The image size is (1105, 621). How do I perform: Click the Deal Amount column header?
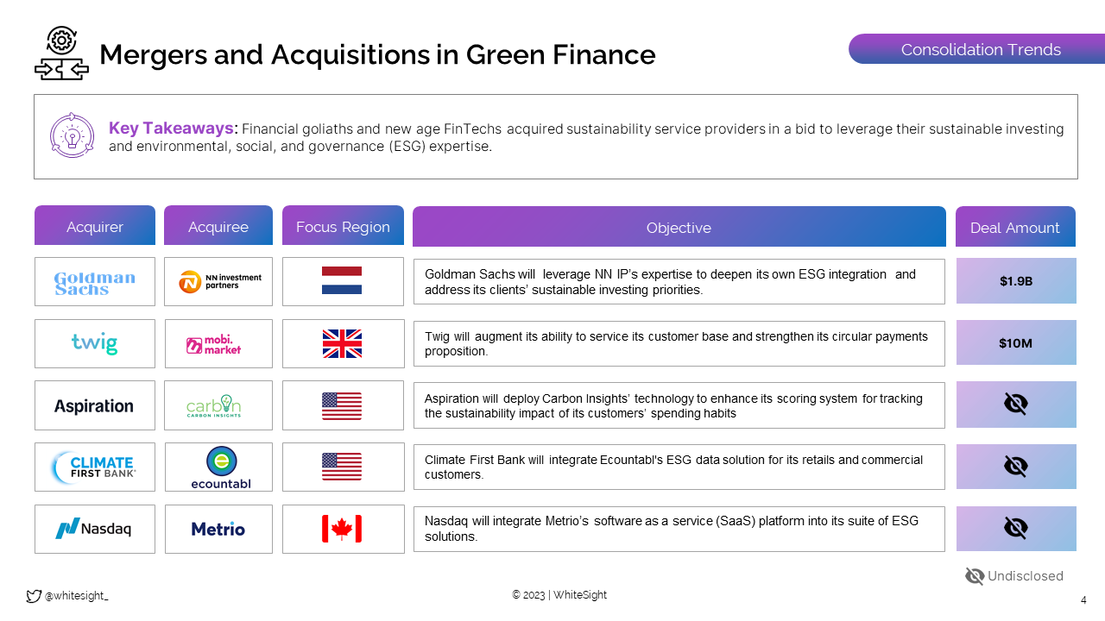click(x=1015, y=228)
